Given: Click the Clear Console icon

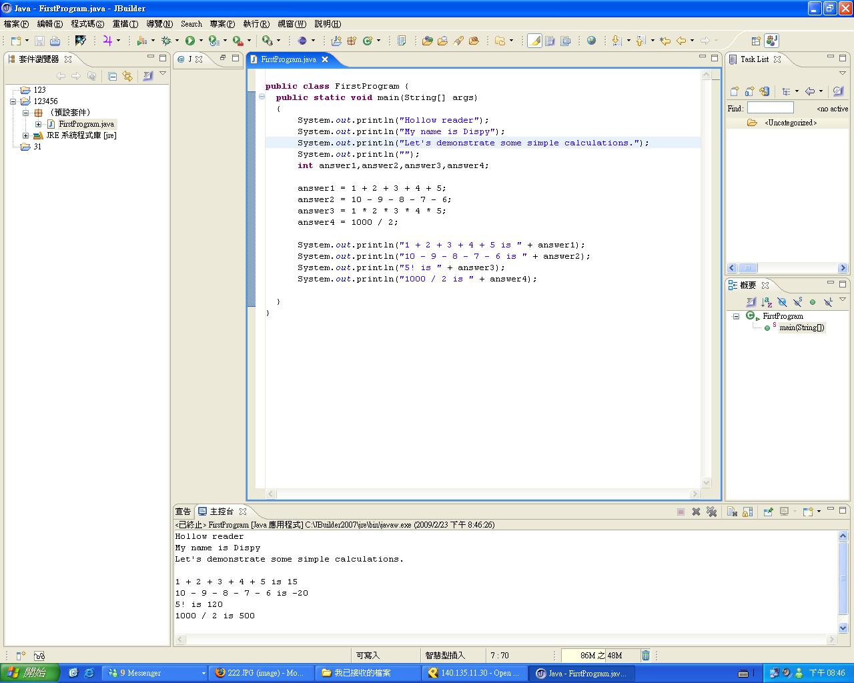Looking at the screenshot, I should click(x=732, y=512).
